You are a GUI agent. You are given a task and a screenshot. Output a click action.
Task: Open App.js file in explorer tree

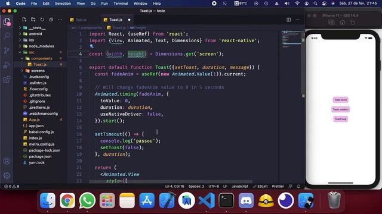(x=34, y=119)
